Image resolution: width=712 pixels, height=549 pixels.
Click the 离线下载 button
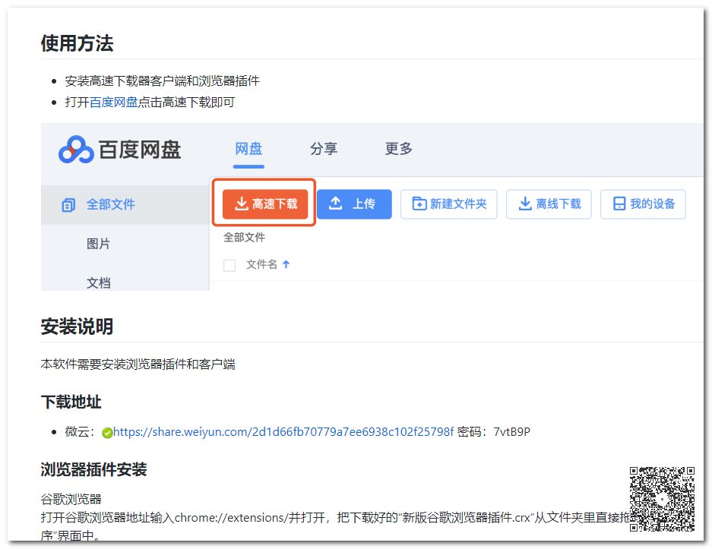tap(549, 204)
